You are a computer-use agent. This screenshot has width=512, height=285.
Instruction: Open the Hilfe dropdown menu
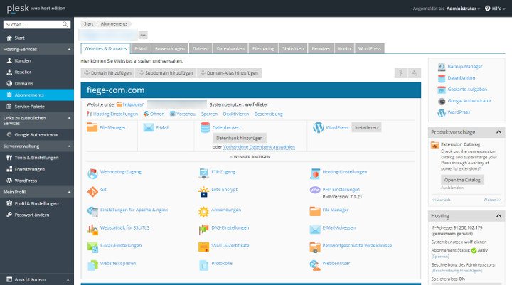coord(495,9)
